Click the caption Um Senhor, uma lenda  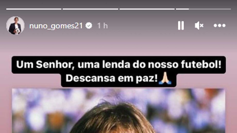point(73,64)
